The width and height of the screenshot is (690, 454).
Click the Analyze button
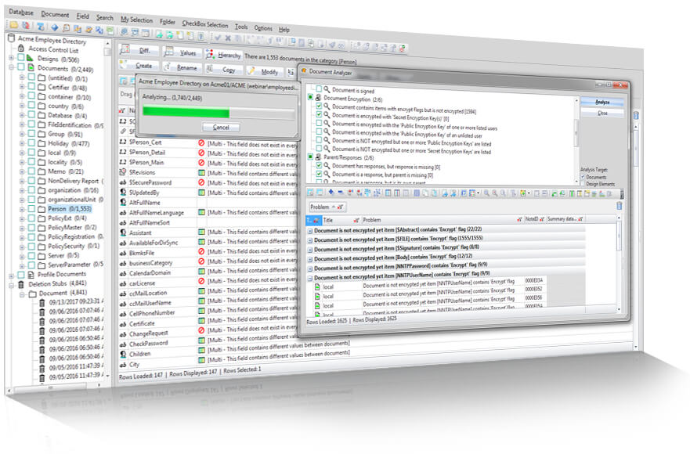(x=602, y=102)
